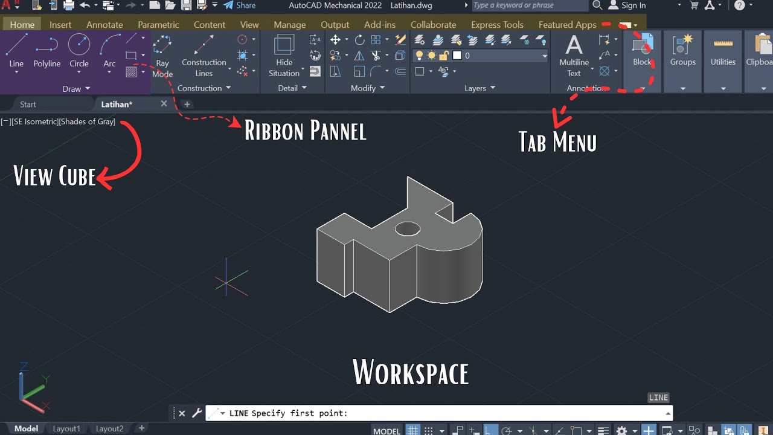Click the Save floppy disk icon
The height and width of the screenshot is (435, 773).
pyautogui.click(x=186, y=5)
